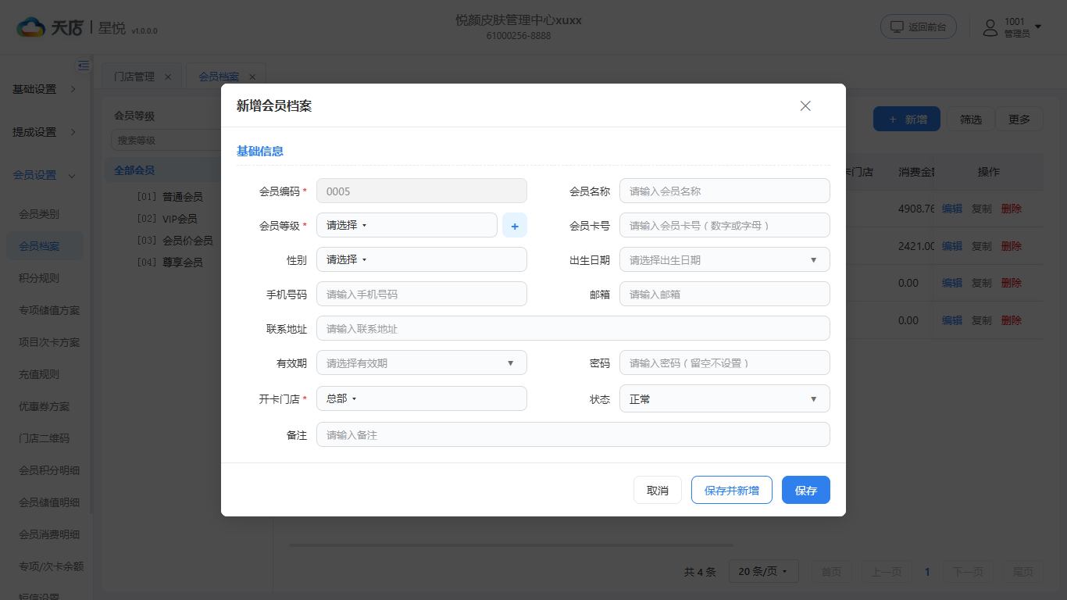
Task: Focus the 密码 input field
Action: pyautogui.click(x=725, y=362)
